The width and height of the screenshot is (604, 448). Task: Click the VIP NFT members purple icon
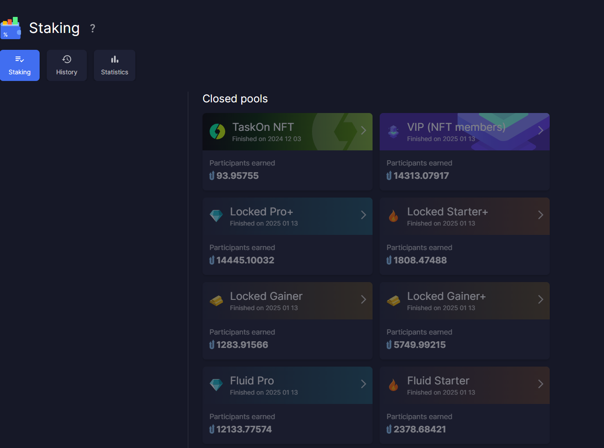coord(393,132)
